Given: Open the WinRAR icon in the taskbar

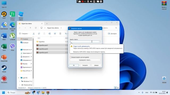Looking at the screenshot, I should pyautogui.click(x=48, y=93).
